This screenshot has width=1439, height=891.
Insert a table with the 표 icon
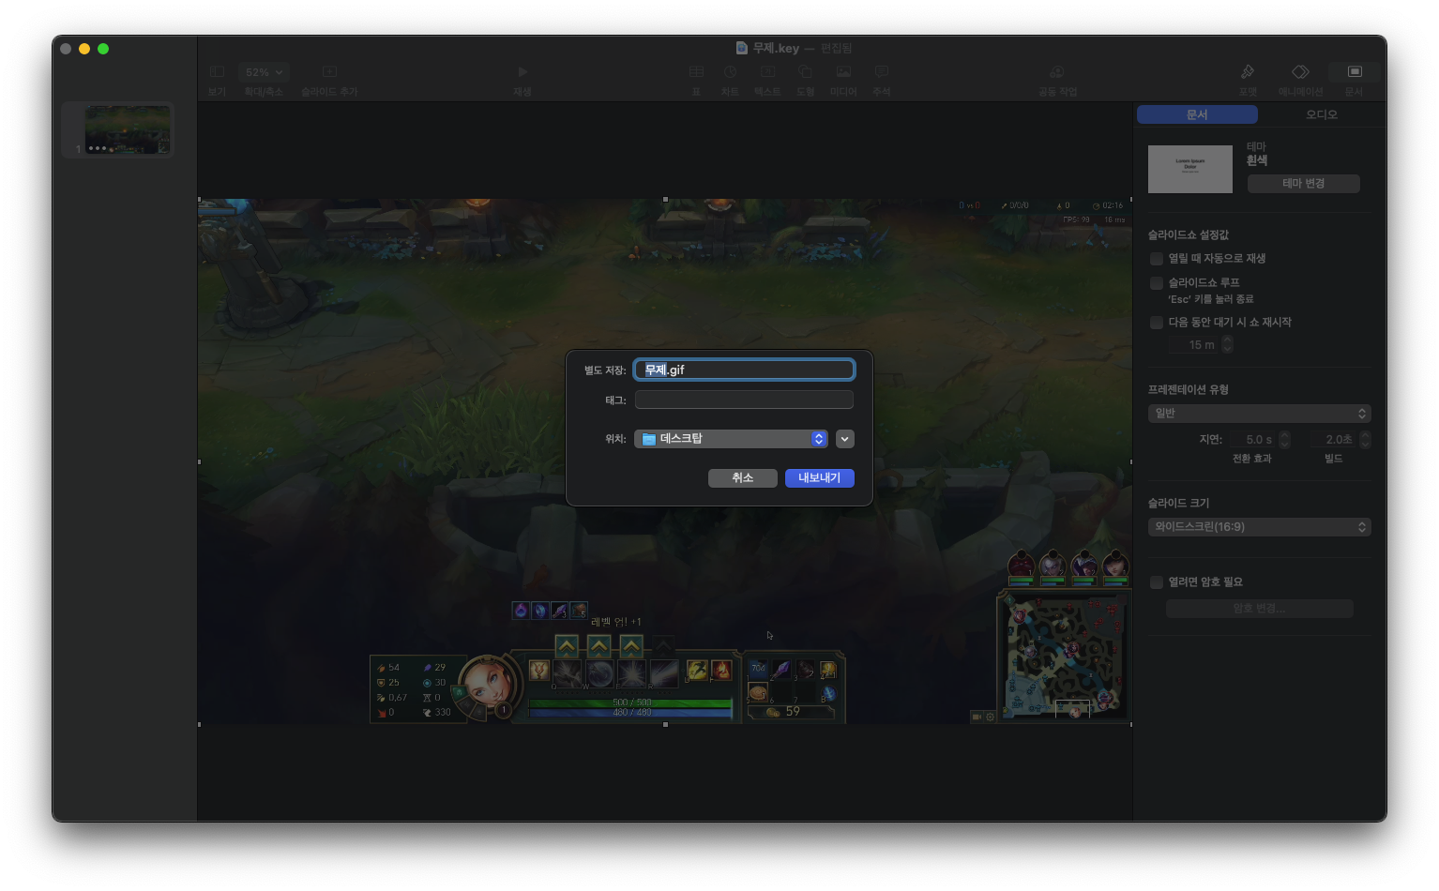click(696, 72)
